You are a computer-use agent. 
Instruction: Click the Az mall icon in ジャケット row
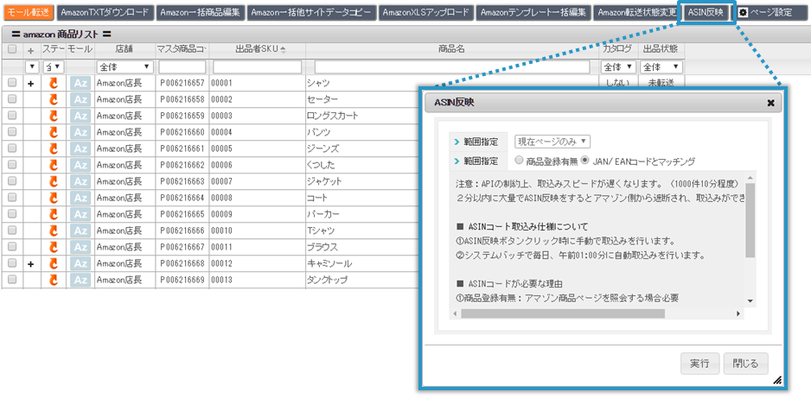80,181
